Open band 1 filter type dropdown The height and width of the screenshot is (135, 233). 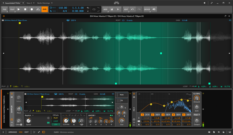point(147,115)
